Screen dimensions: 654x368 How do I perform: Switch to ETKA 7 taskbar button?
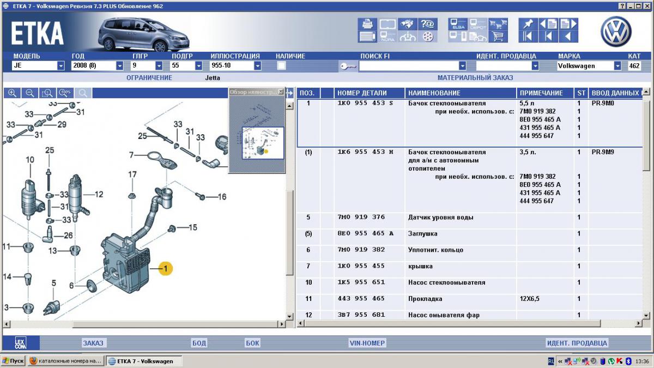pos(143,361)
